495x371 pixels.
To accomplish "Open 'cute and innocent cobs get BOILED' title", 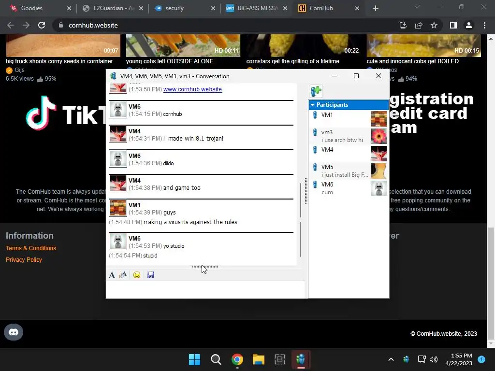I will coord(413,61).
